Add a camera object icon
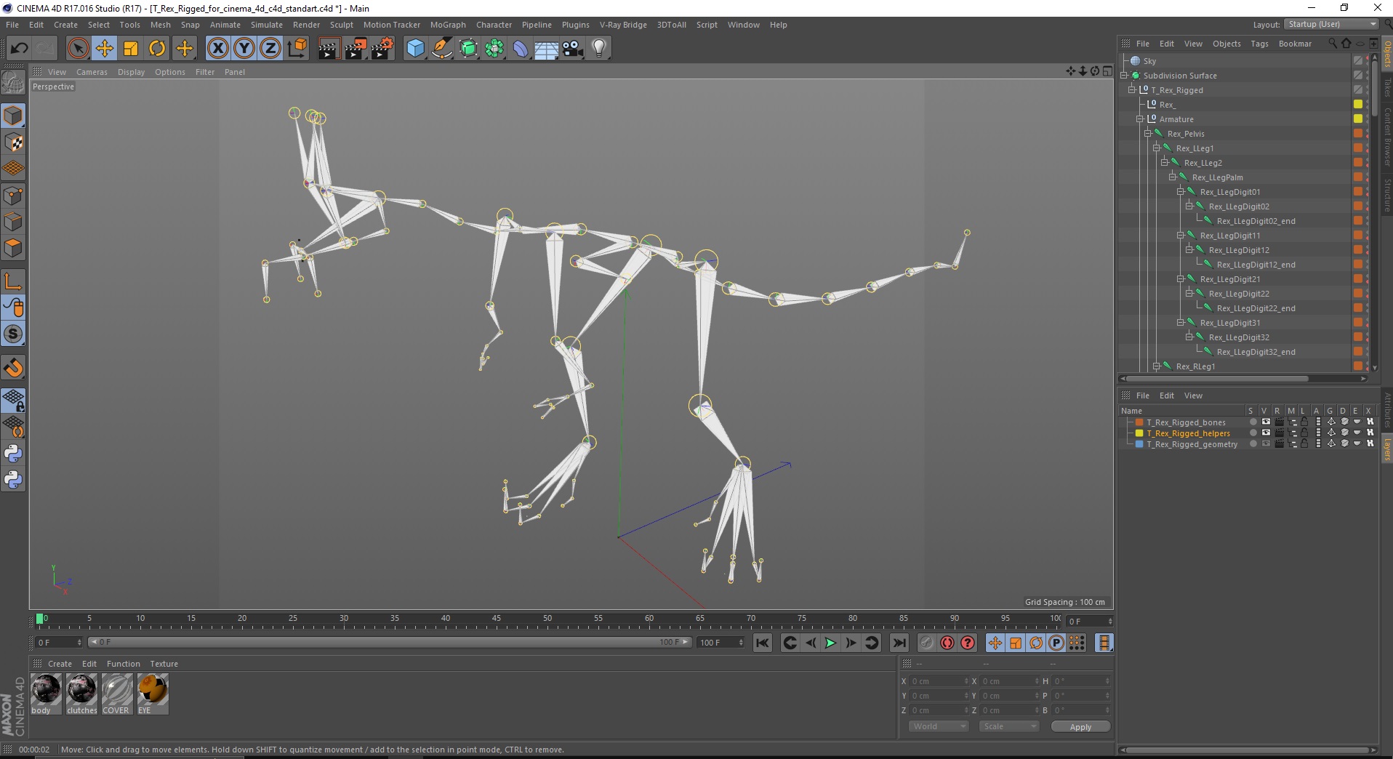Viewport: 1393px width, 759px height. [x=572, y=49]
